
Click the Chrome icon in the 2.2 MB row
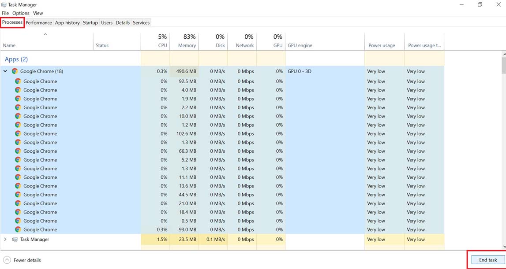(18, 107)
